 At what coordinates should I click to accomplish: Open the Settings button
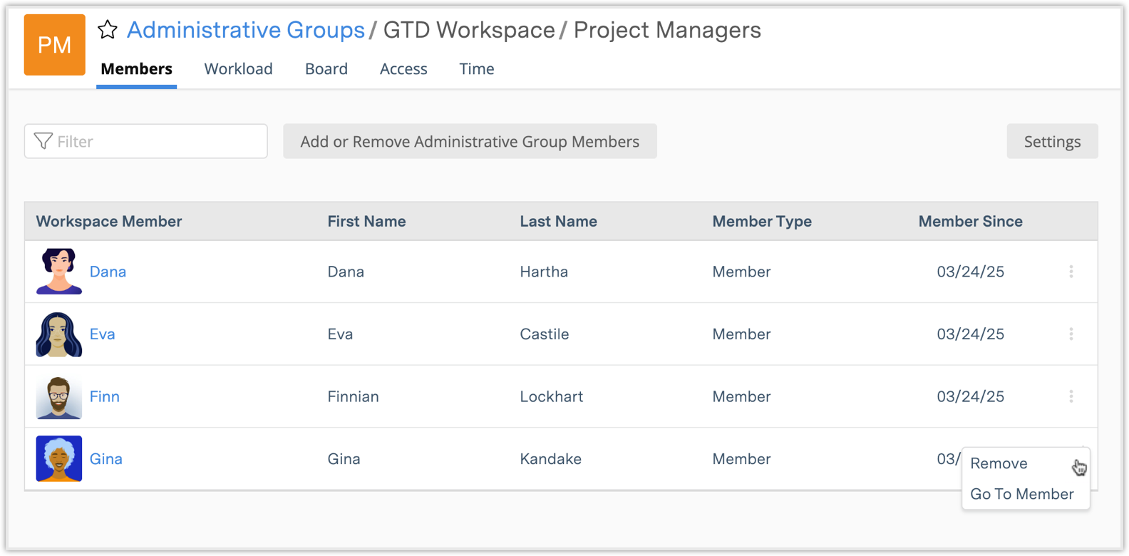click(x=1052, y=142)
